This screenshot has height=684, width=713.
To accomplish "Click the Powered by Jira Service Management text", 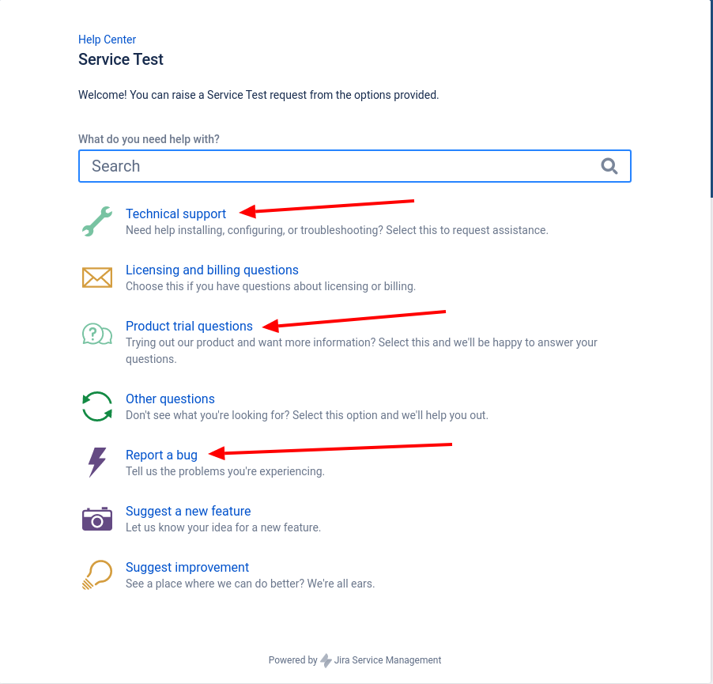I will pyautogui.click(x=355, y=660).
